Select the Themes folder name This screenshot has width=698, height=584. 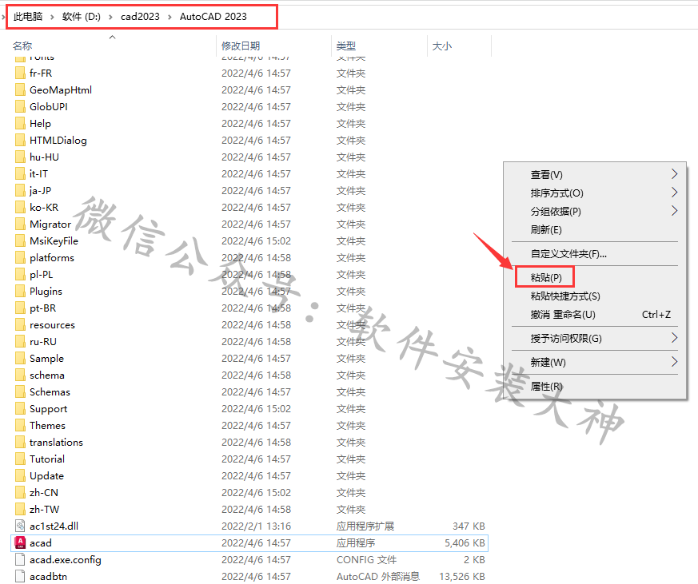[48, 426]
